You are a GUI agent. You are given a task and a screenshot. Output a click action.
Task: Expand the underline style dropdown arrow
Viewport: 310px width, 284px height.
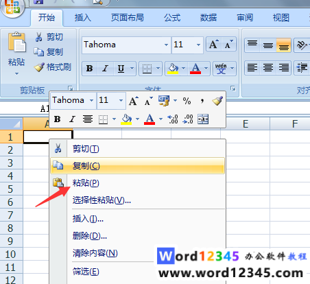pos(132,68)
